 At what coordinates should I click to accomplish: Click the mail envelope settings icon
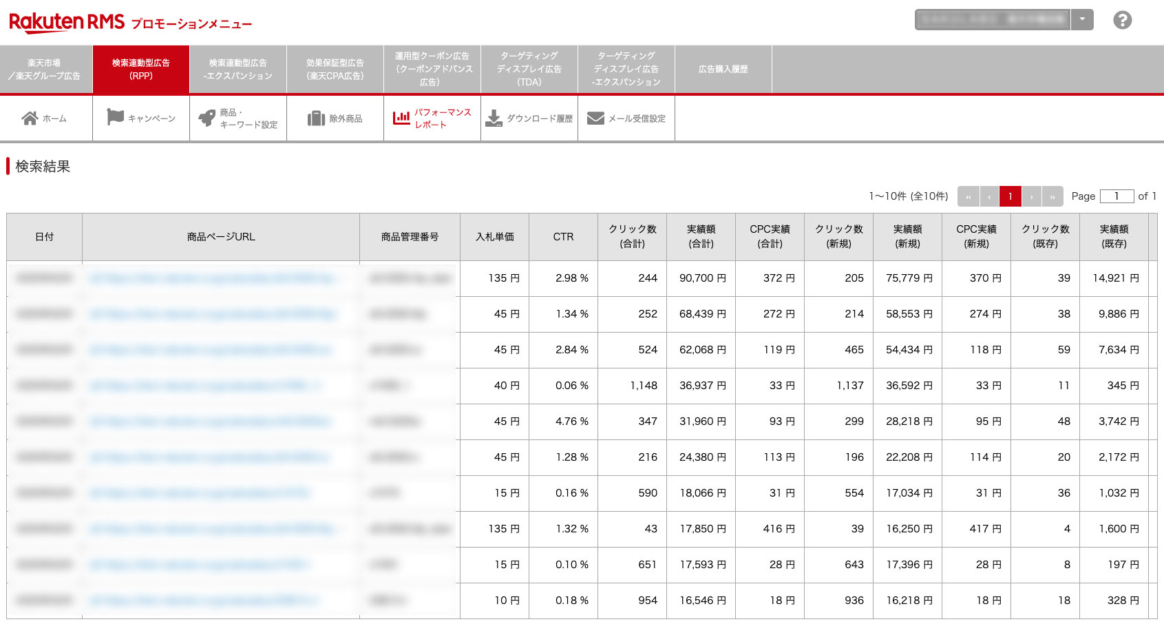[595, 118]
